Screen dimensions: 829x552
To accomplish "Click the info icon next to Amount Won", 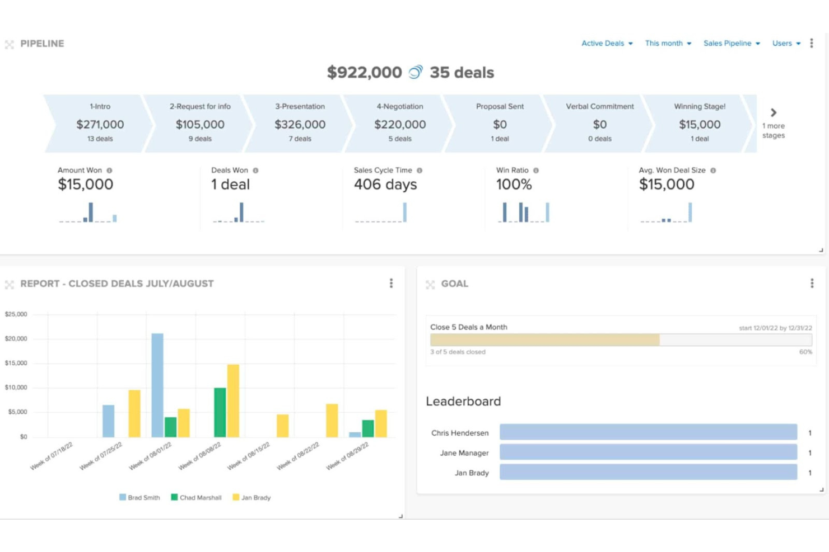I will click(x=109, y=171).
